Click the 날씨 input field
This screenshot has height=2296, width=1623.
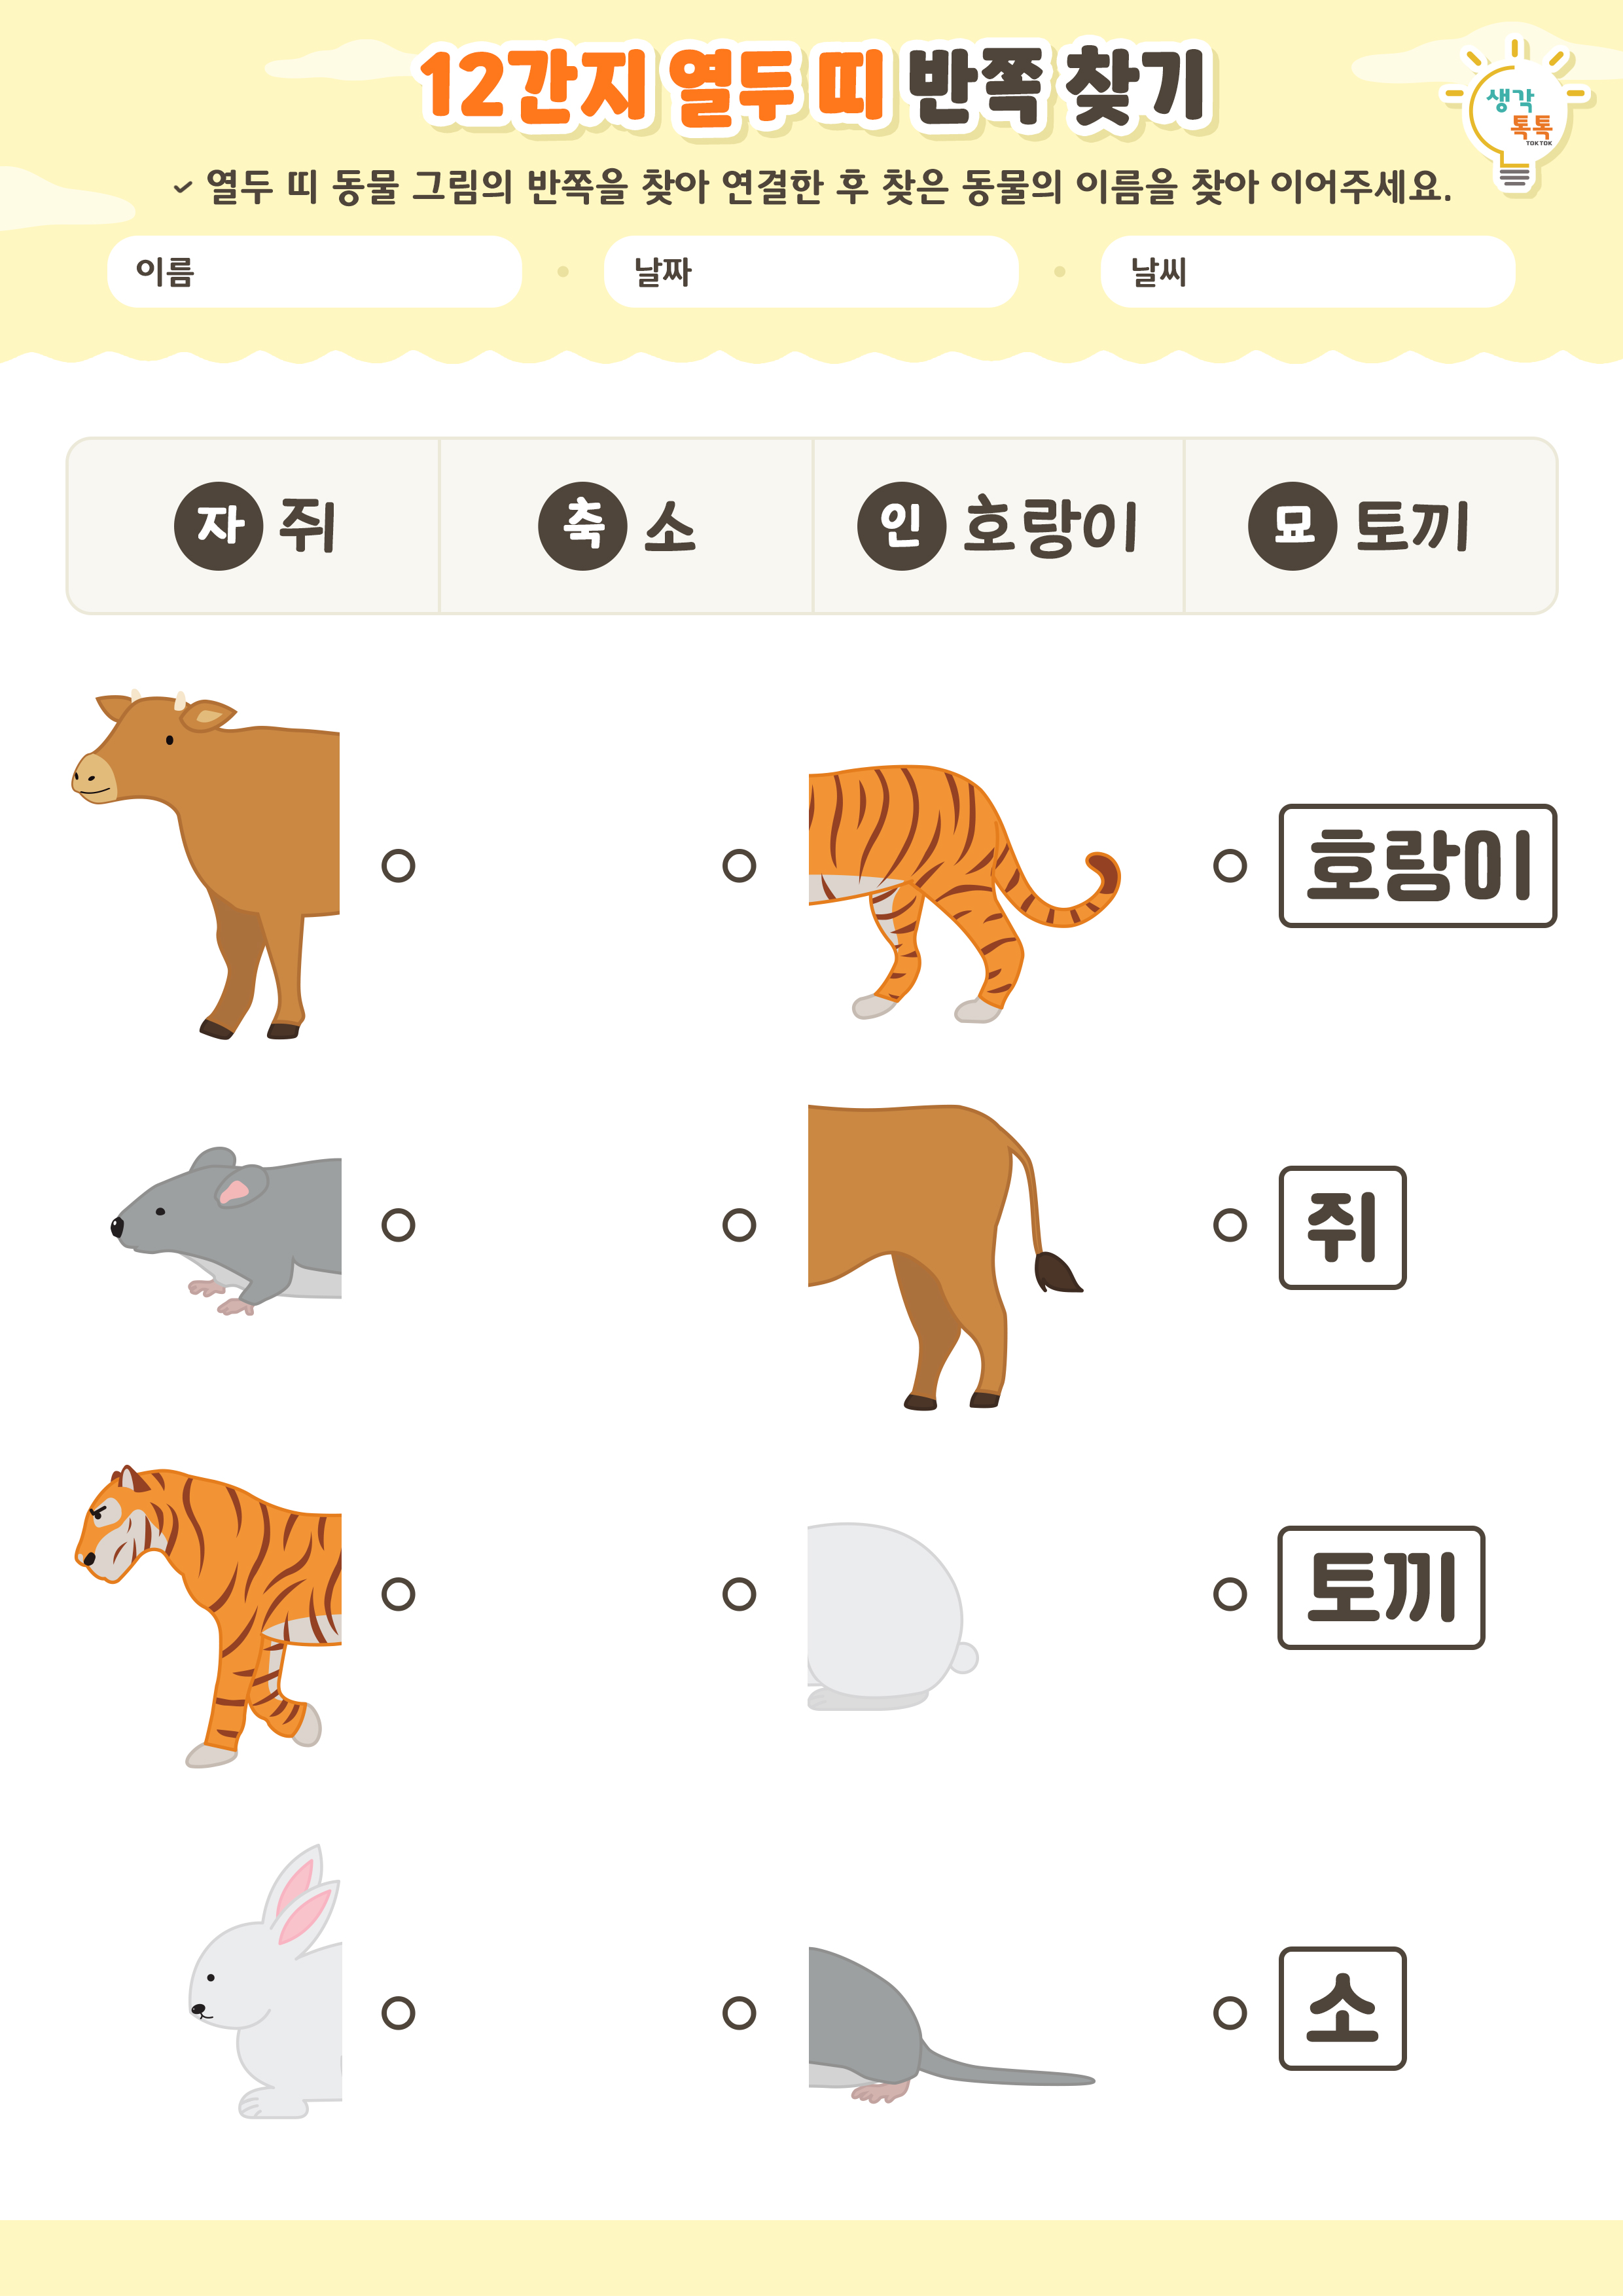pyautogui.click(x=1307, y=272)
